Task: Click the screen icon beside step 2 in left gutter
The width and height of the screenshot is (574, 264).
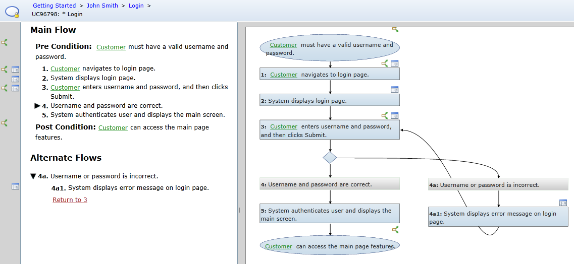Action: pyautogui.click(x=15, y=79)
